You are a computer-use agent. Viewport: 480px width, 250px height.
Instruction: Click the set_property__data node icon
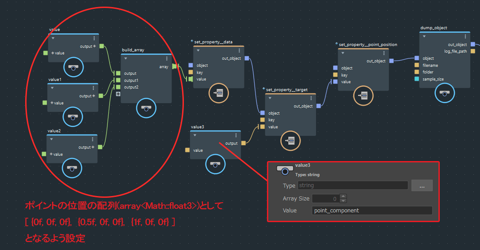tap(219, 93)
